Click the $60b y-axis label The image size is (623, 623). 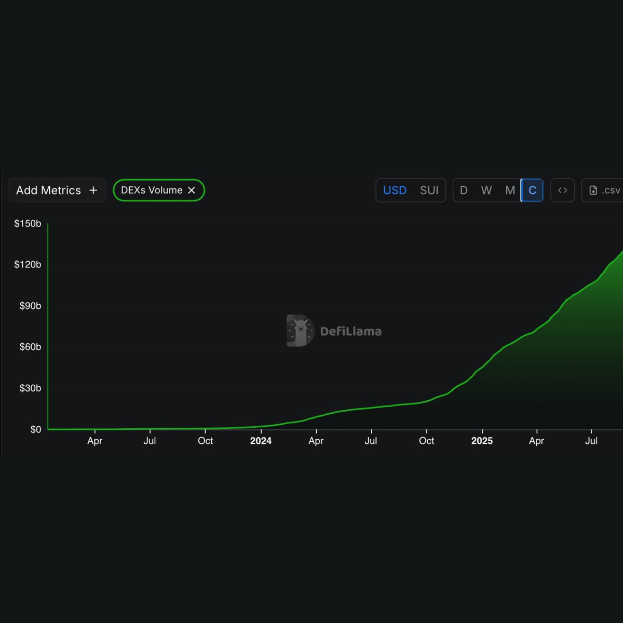pyautogui.click(x=30, y=347)
